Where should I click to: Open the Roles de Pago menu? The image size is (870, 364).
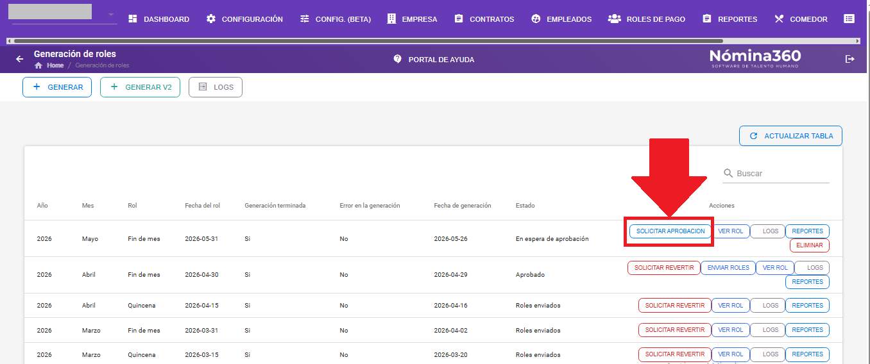coord(647,19)
